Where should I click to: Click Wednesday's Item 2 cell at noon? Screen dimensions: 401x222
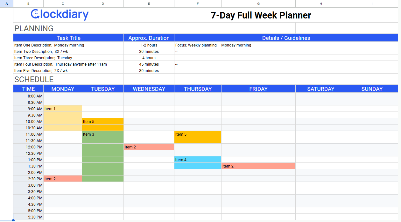coord(149,147)
